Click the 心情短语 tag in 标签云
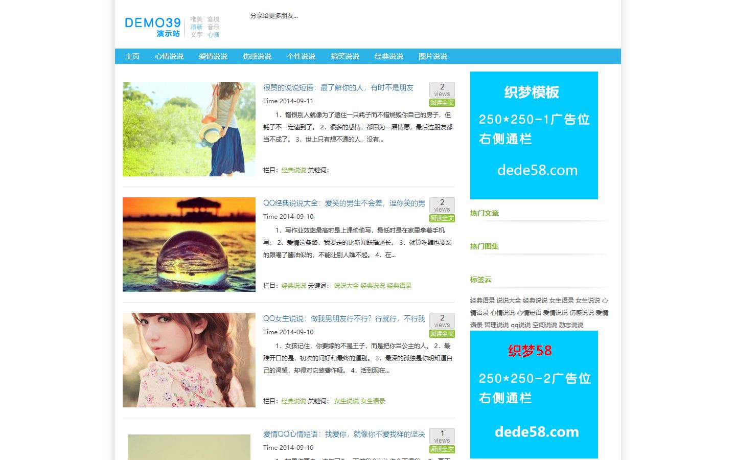 pos(529,313)
